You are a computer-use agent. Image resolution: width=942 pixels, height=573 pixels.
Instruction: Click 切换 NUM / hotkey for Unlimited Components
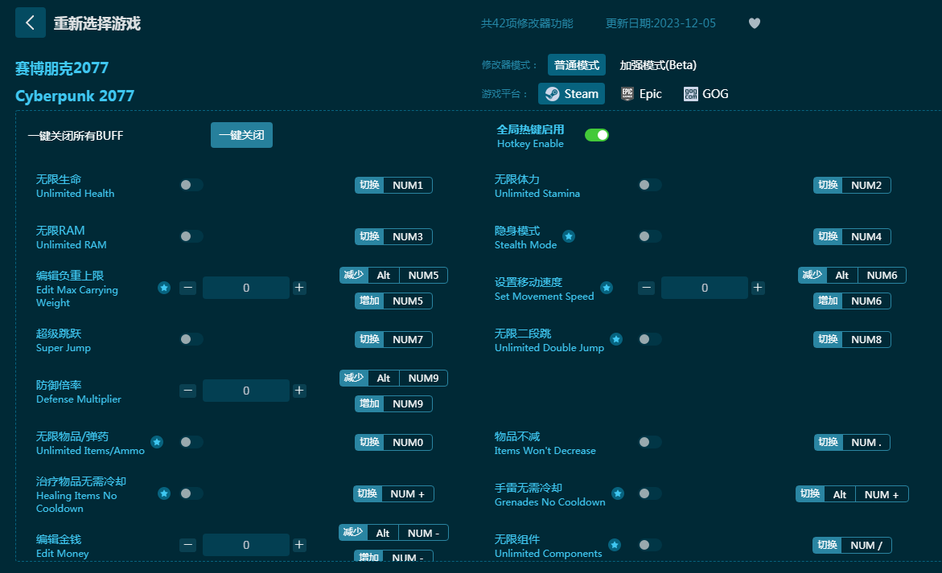click(852, 546)
